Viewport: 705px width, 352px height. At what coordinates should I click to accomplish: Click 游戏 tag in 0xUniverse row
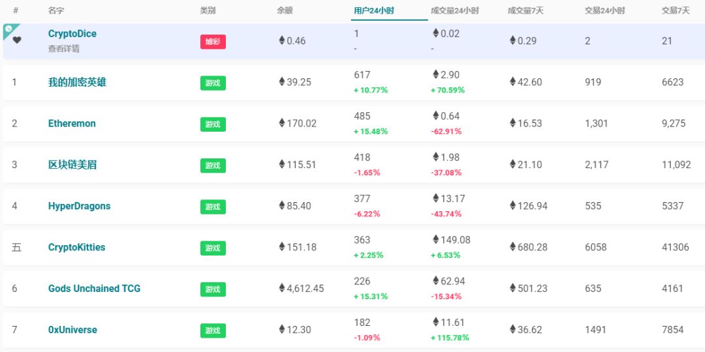(213, 331)
